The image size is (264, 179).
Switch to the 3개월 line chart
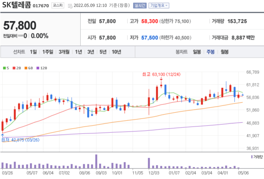[64, 52]
